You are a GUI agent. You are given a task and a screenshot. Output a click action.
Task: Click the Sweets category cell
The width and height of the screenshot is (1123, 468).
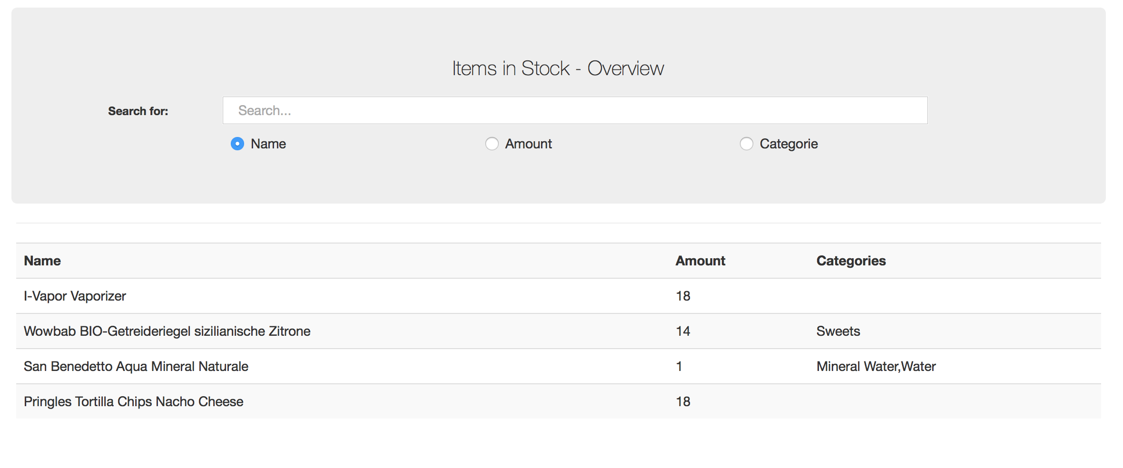pyautogui.click(x=838, y=331)
